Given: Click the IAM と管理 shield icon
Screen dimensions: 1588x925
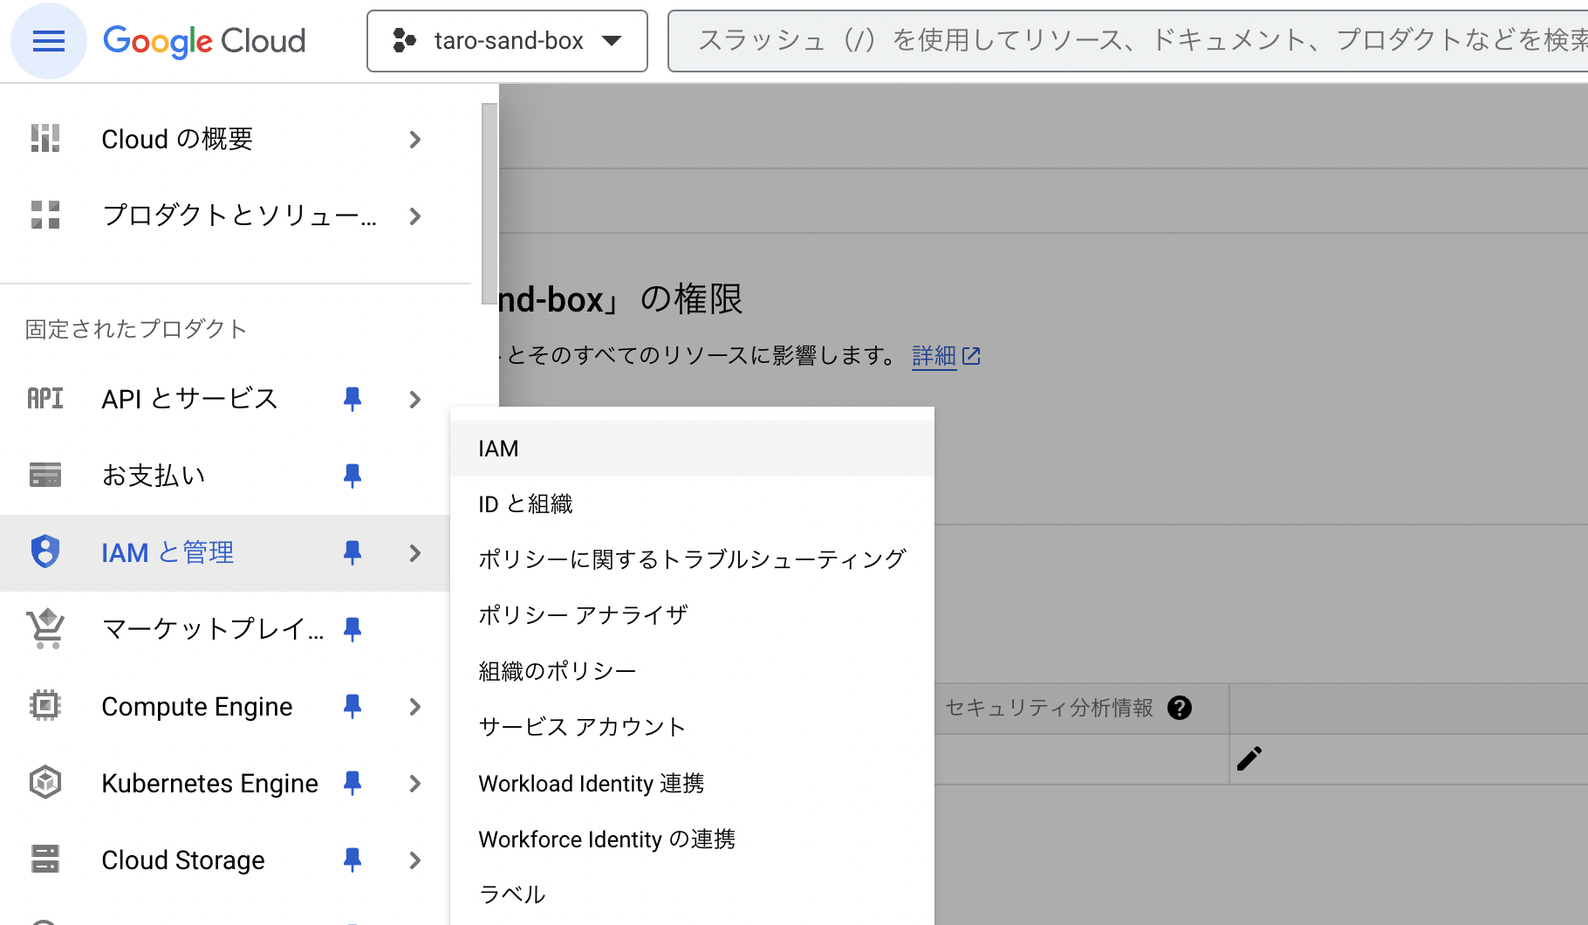Looking at the screenshot, I should pos(45,552).
